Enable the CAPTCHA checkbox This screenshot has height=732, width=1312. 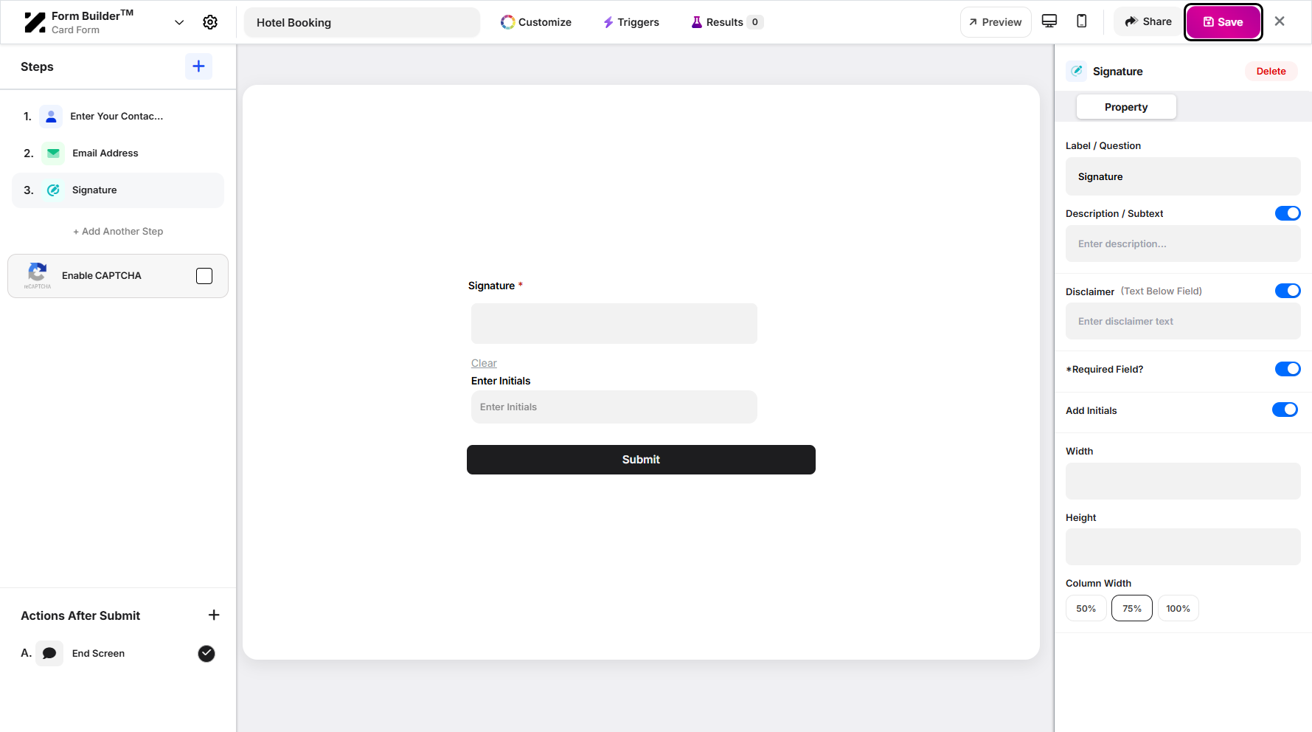click(204, 276)
